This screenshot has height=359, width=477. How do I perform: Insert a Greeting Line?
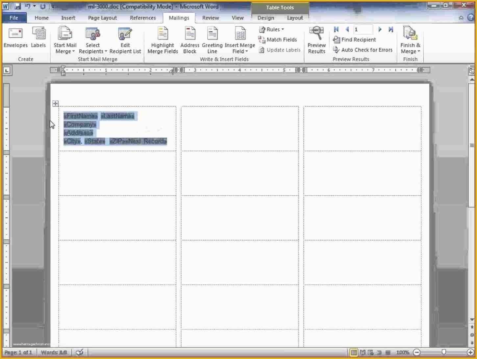click(212, 40)
